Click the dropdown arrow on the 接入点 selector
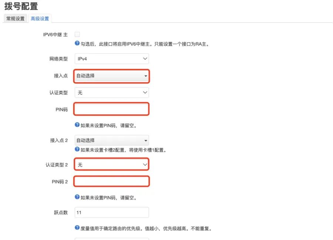This screenshot has width=333, height=240. pyautogui.click(x=145, y=76)
